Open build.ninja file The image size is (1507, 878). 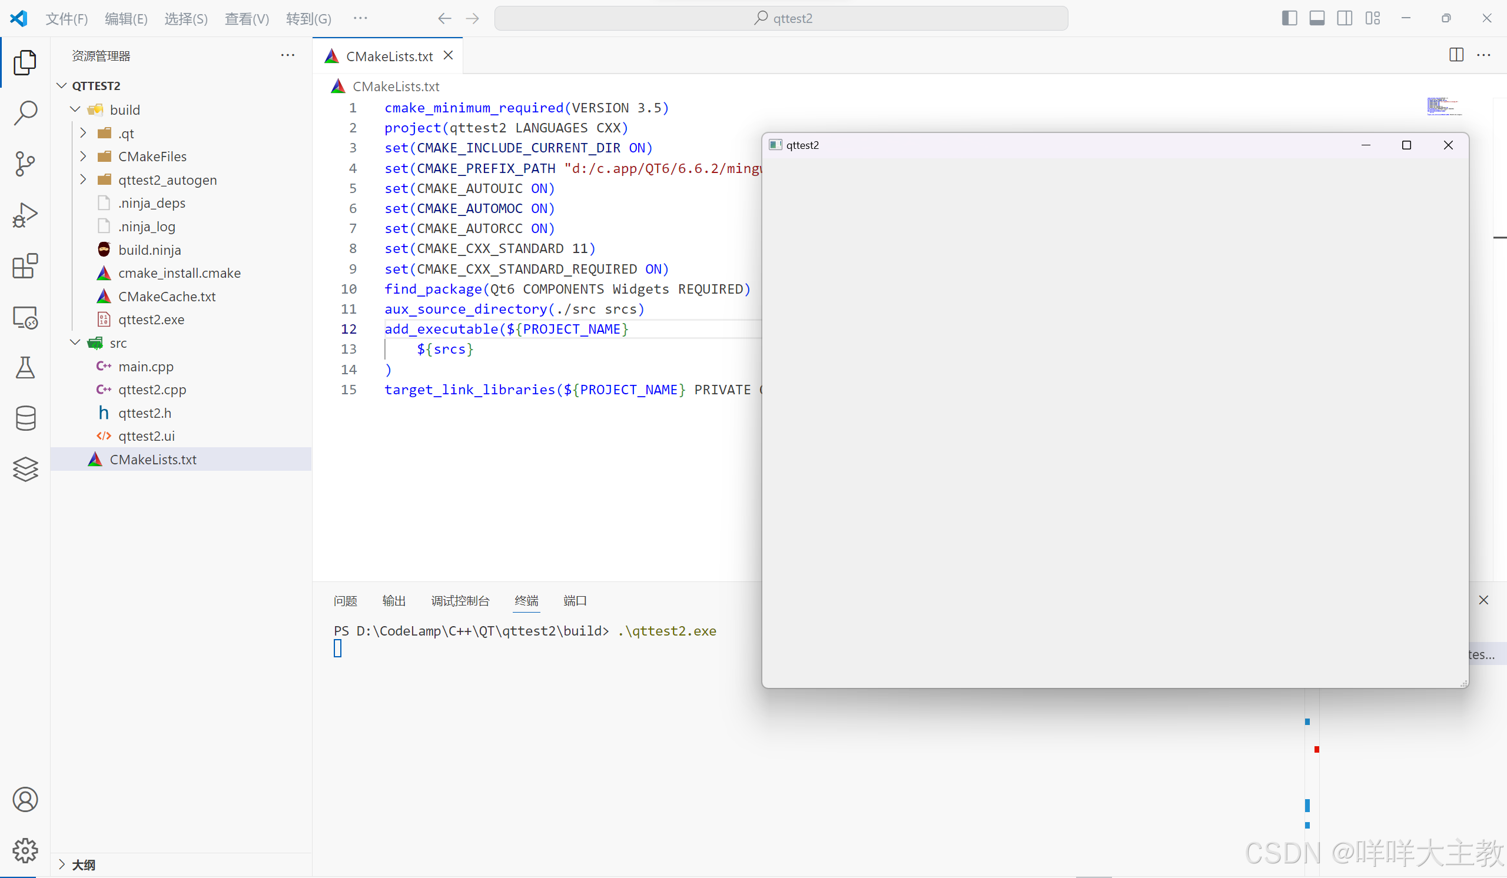150,250
